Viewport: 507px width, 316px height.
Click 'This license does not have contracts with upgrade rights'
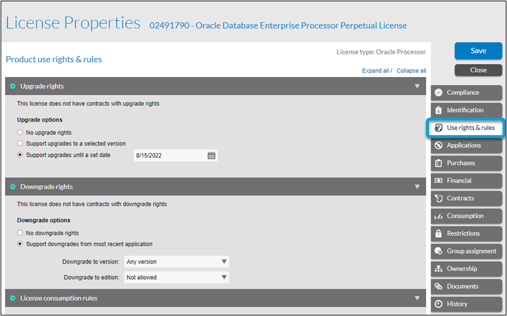click(88, 103)
